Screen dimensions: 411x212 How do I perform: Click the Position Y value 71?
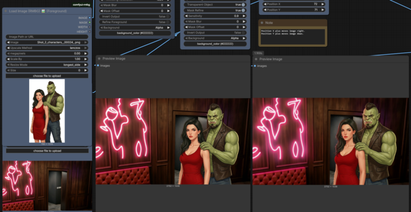click(x=316, y=10)
